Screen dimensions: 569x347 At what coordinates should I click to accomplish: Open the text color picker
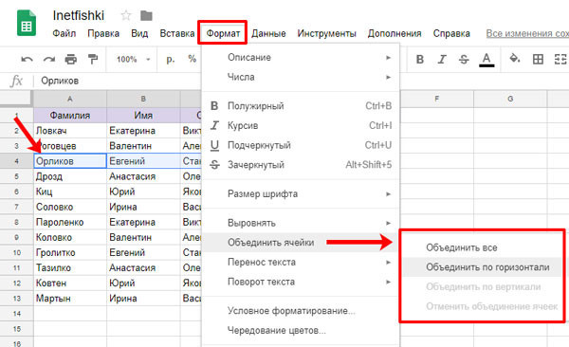coord(486,60)
